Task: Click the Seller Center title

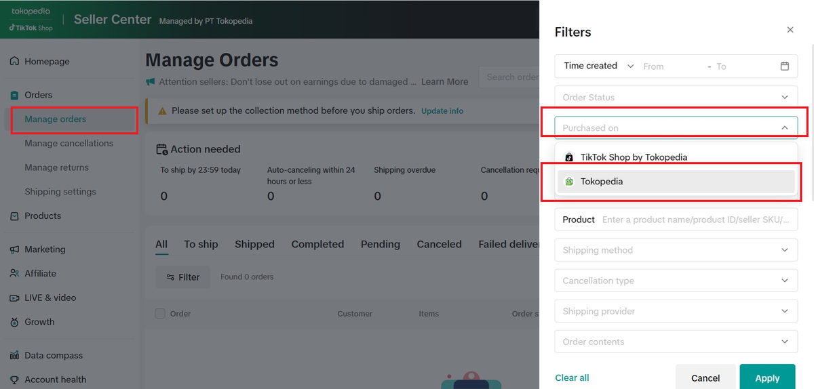Action: (113, 20)
